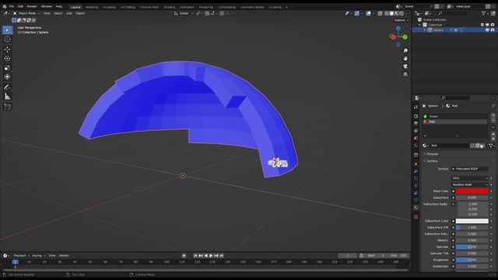This screenshot has width=498, height=280.
Task: Switch to the Modeling workspace tab
Action: pos(92,7)
